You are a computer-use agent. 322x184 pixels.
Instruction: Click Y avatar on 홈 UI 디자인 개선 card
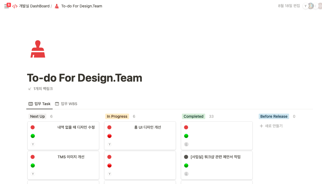point(110,144)
